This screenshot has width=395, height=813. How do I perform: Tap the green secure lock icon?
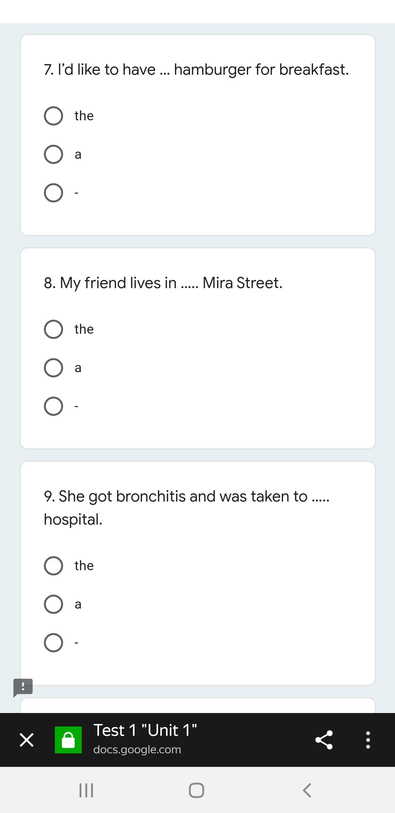tap(68, 740)
